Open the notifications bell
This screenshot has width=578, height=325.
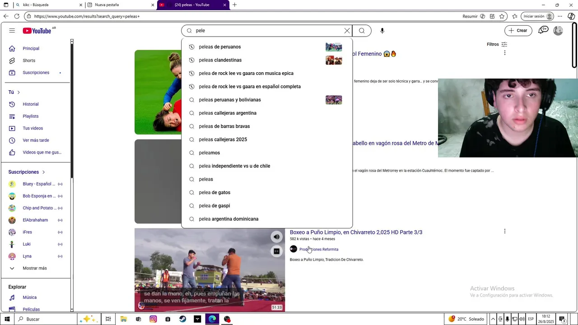click(542, 31)
